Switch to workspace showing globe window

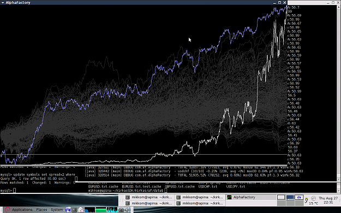(x=299, y=197)
